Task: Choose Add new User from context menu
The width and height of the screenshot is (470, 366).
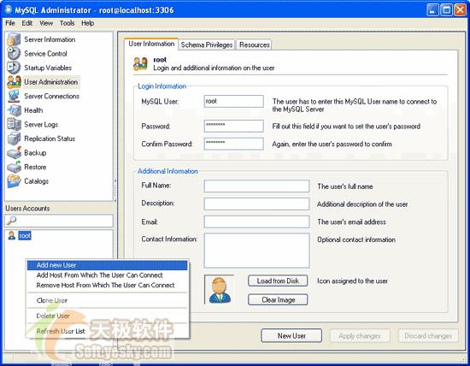Action: pos(108,265)
